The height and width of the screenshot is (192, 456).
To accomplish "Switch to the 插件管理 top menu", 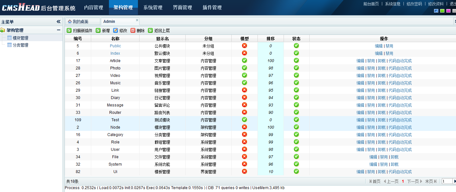I will (x=212, y=7).
